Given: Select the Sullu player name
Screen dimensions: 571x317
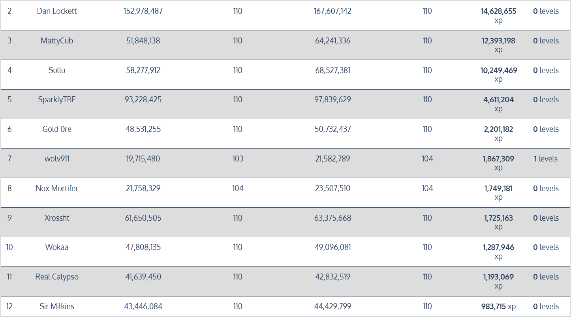Looking at the screenshot, I should [57, 70].
